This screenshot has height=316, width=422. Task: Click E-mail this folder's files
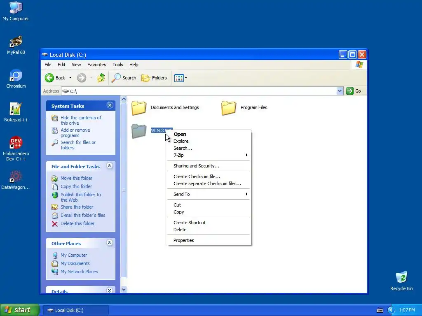point(82,215)
